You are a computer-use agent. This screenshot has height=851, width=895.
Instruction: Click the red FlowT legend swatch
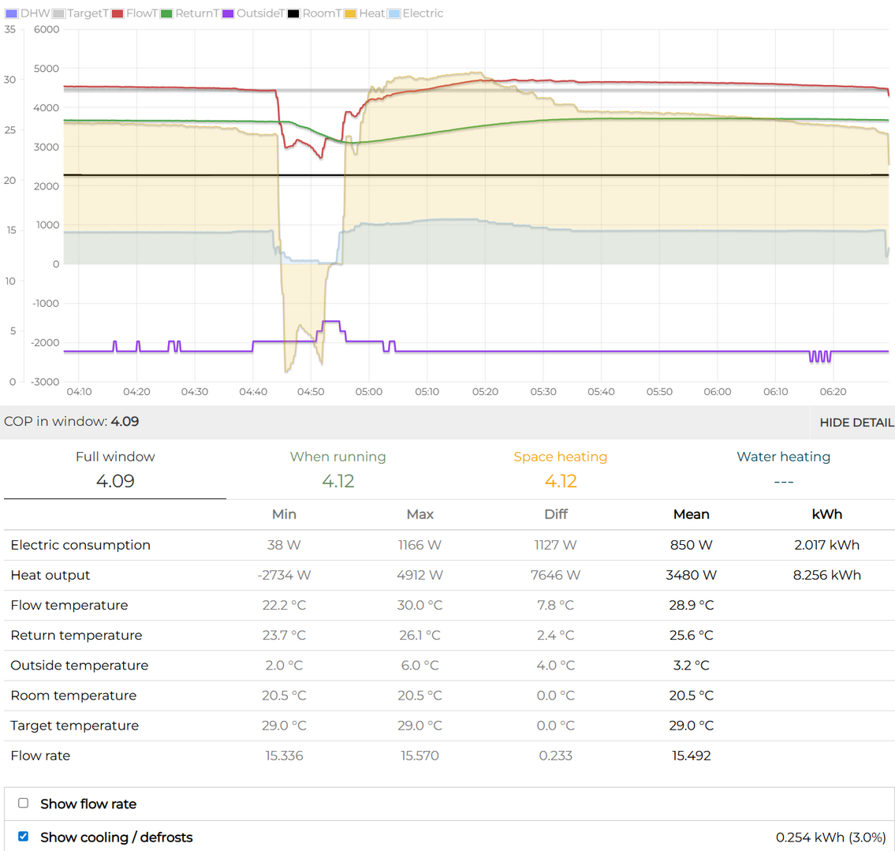[117, 13]
